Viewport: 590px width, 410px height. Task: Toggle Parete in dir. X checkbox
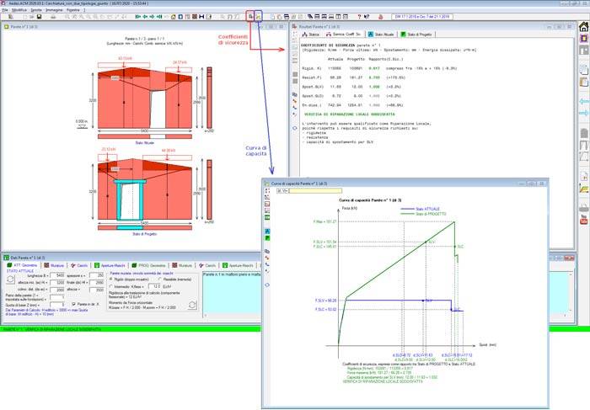[x=74, y=304]
